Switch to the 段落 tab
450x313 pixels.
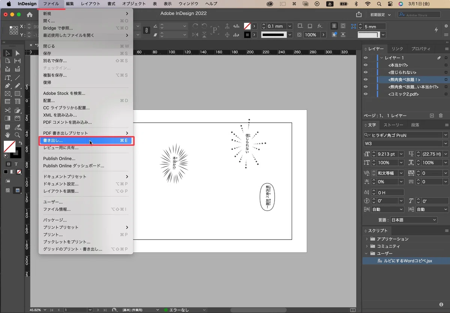click(415, 125)
